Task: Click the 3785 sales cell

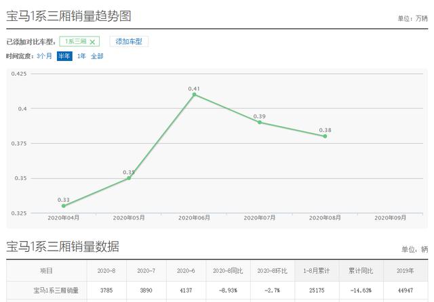Action: pos(106,290)
